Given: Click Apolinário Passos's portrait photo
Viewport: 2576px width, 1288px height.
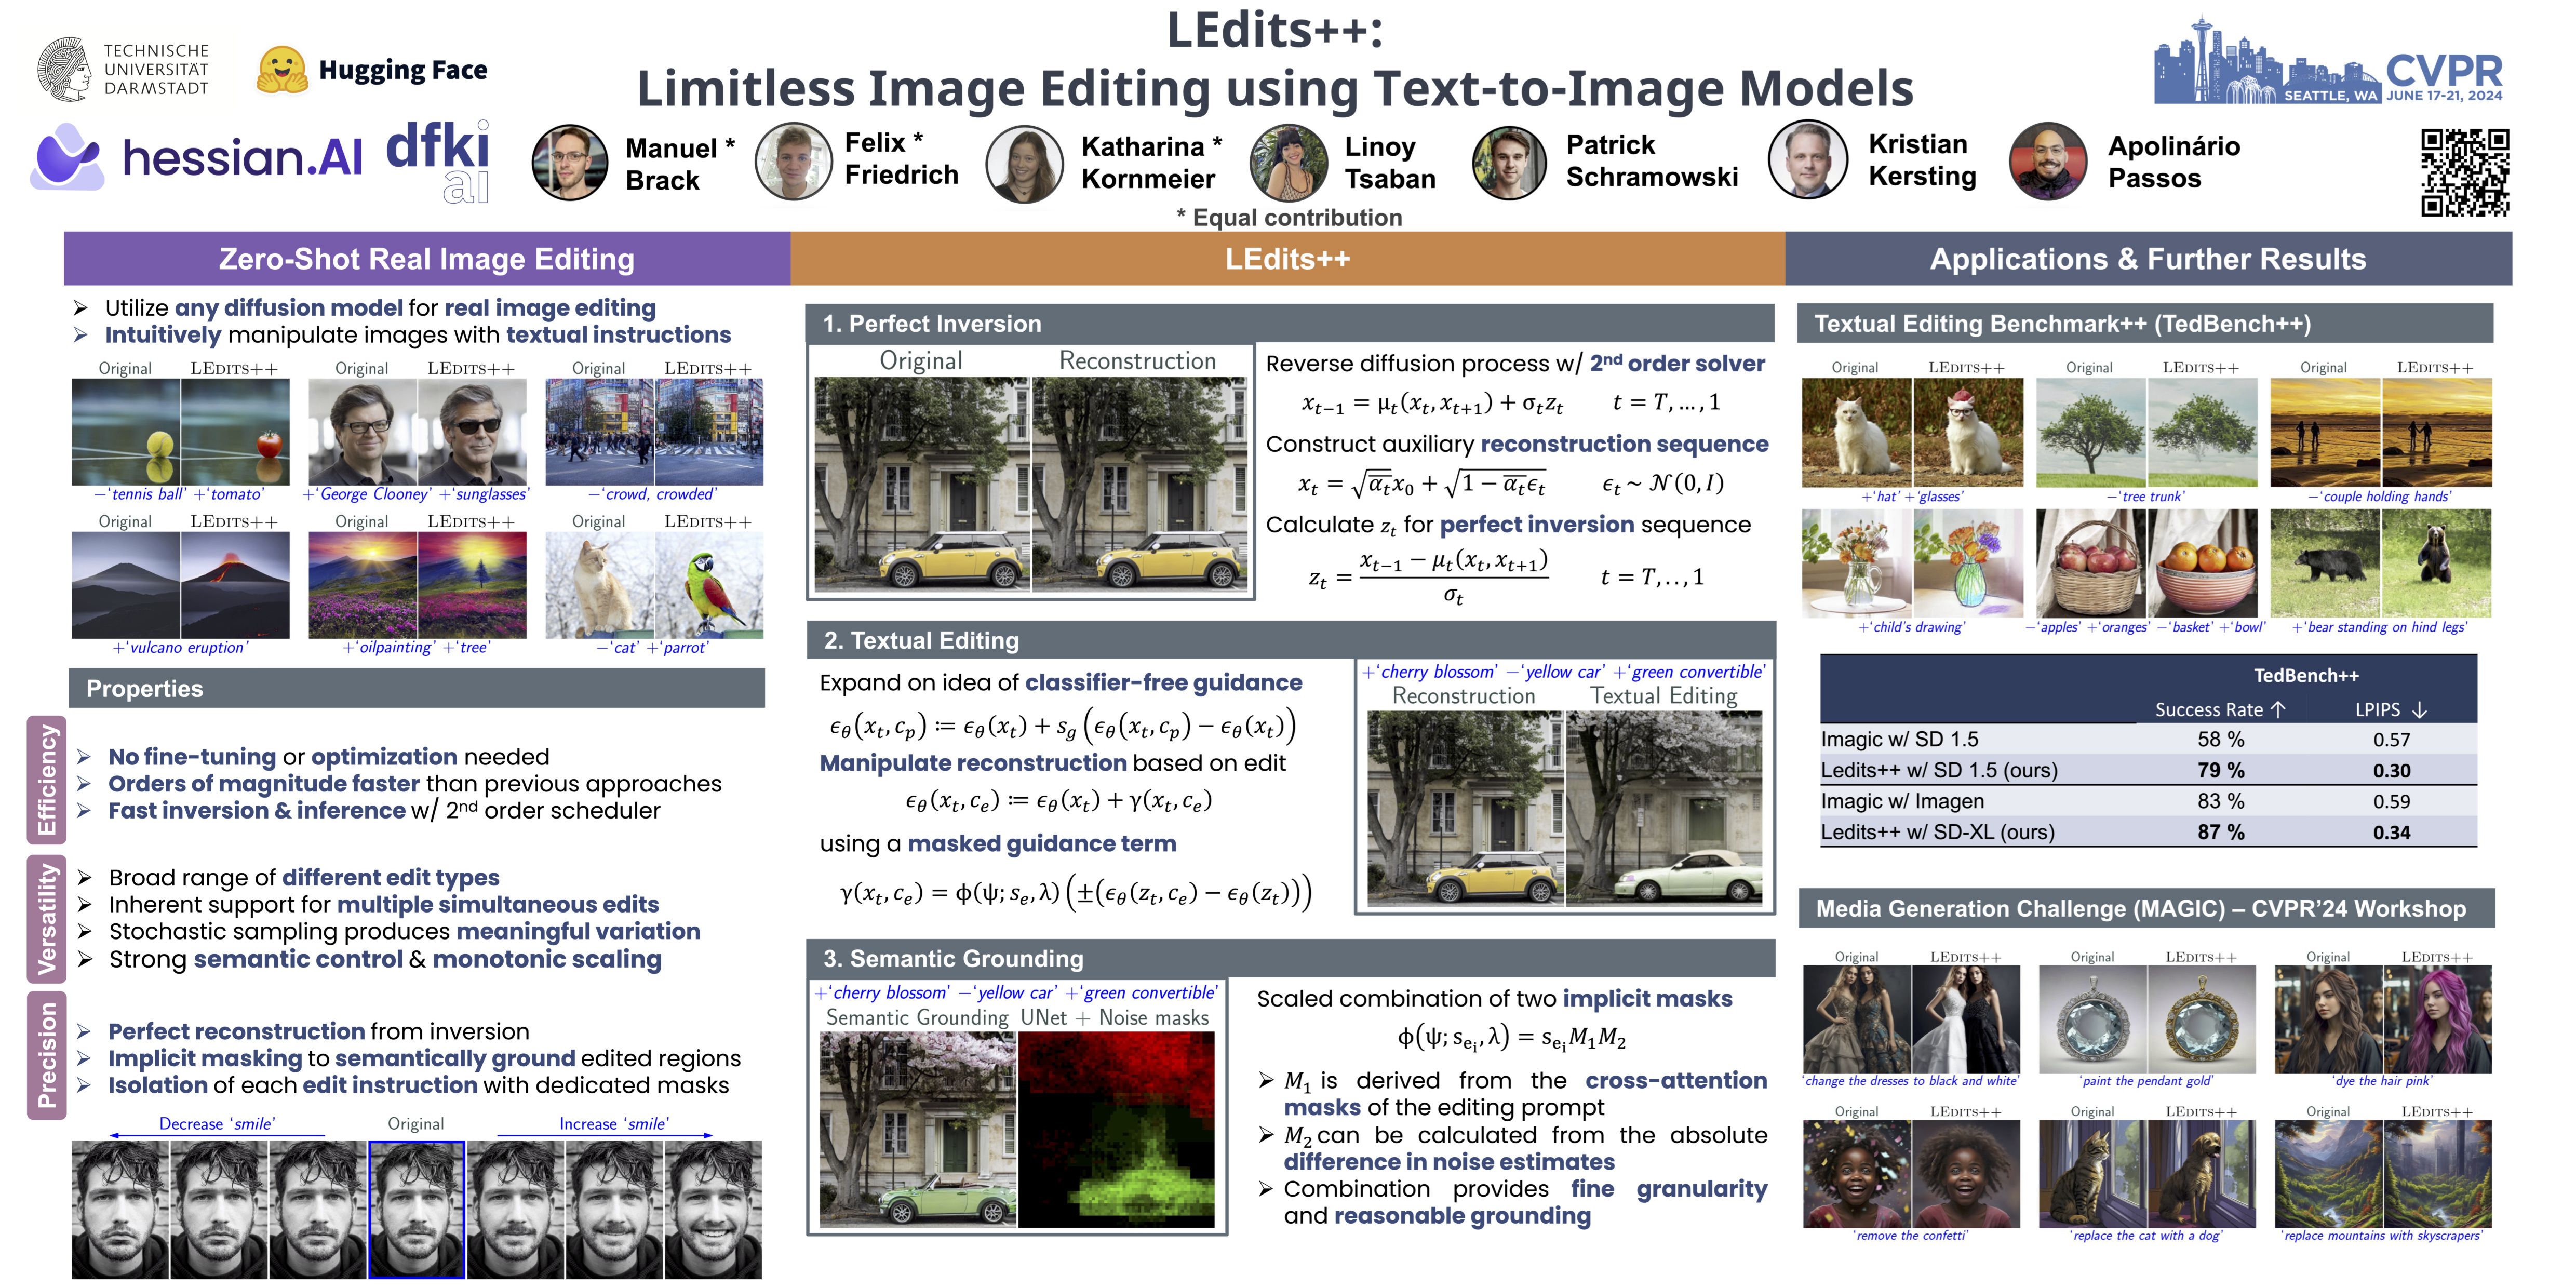Looking at the screenshot, I should (x=2047, y=162).
